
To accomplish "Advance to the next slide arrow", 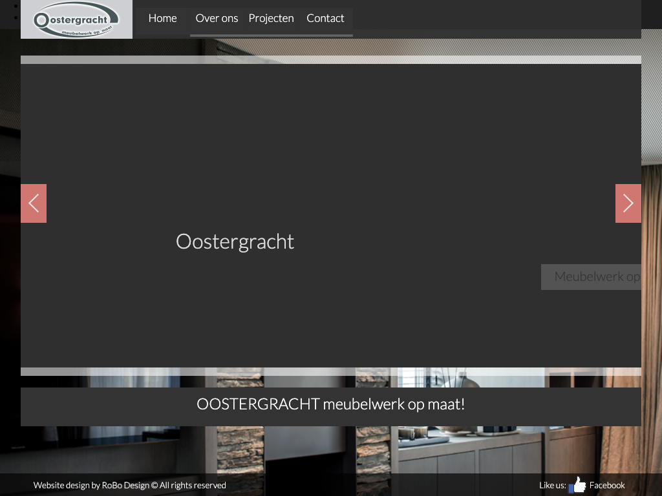I will [x=628, y=203].
